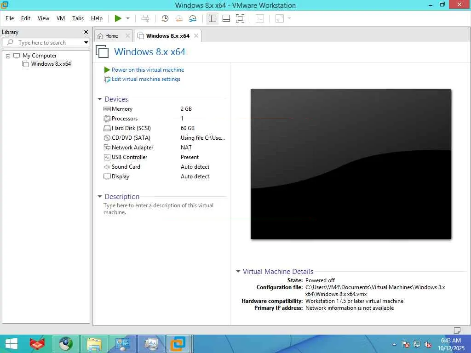This screenshot has width=471, height=353.
Task: Click the network tray icon
Action: (417, 344)
